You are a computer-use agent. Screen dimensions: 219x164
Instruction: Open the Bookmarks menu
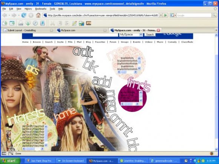click(x=41, y=9)
